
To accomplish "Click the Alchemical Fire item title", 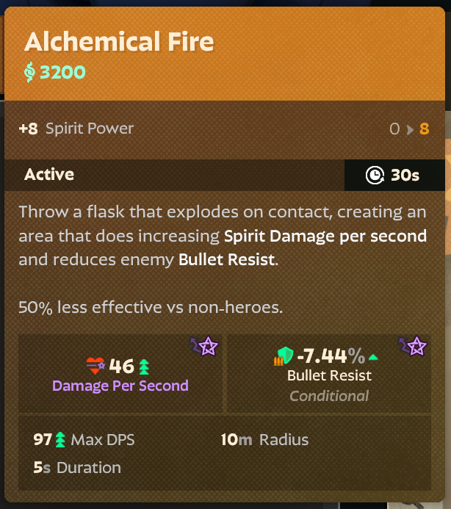I will 119,42.
